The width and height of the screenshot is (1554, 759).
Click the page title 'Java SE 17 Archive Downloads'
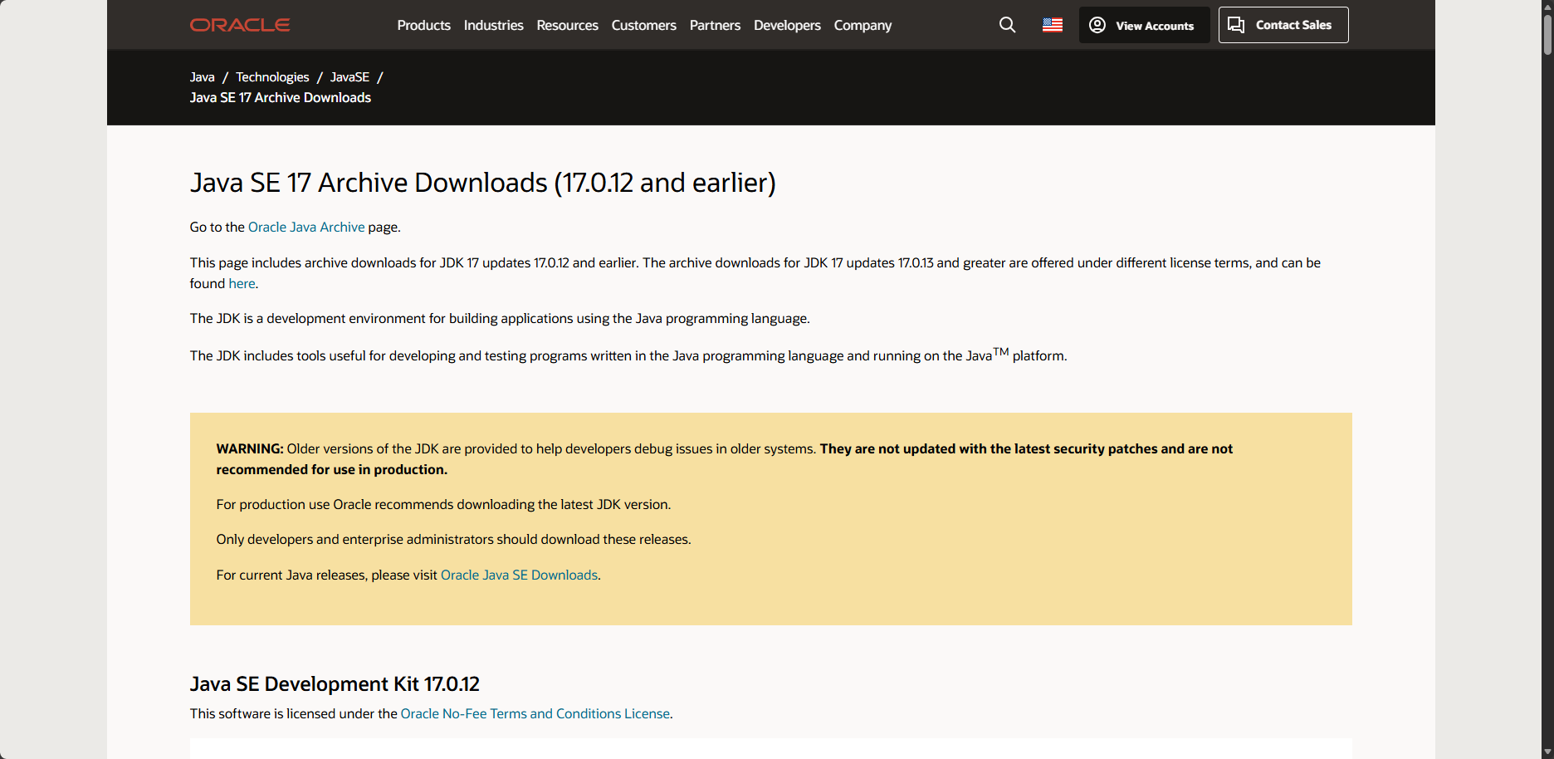482,183
